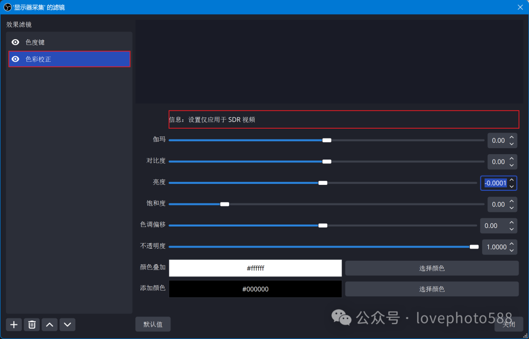Select the 色度键 filter in list
This screenshot has height=339, width=529.
click(69, 42)
